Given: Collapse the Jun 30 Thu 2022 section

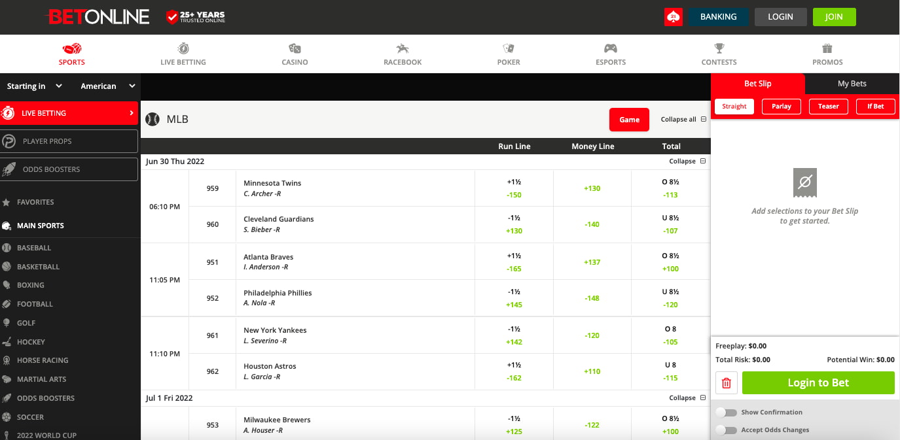Looking at the screenshot, I should click(x=687, y=161).
